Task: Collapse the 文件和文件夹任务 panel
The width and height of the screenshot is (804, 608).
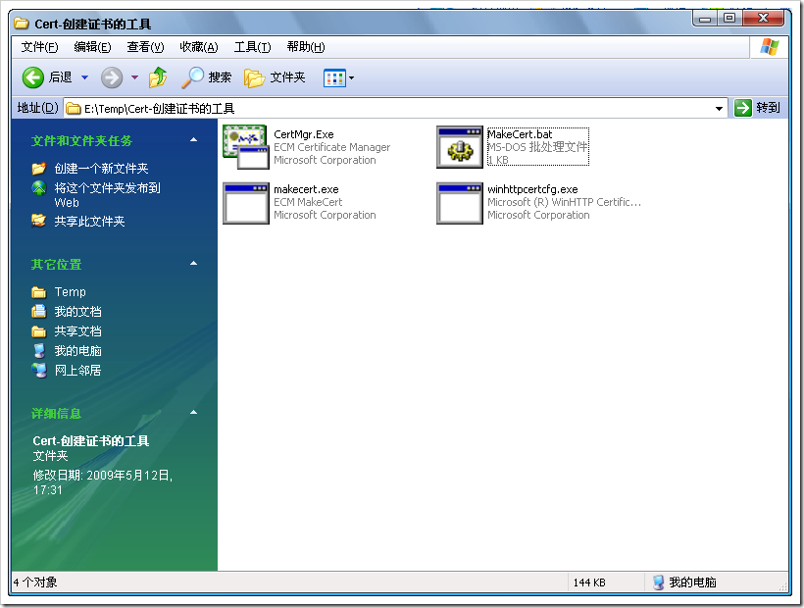Action: pos(194,140)
